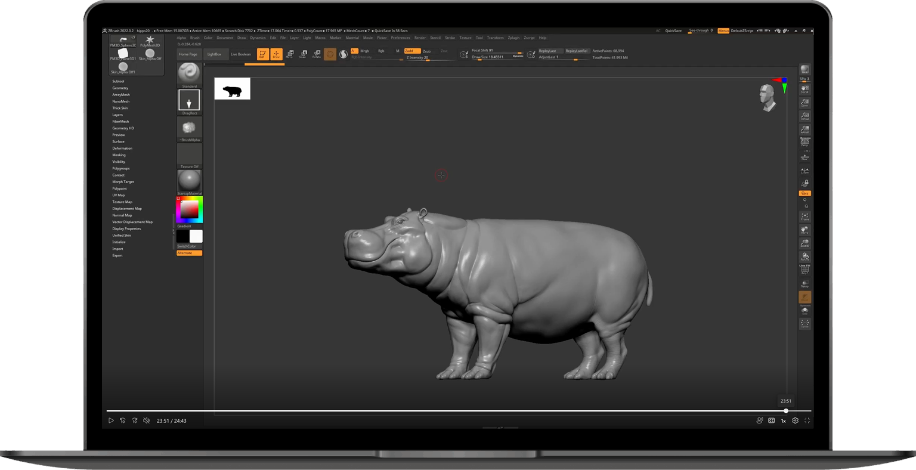This screenshot has height=470, width=916.
Task: Toggle the Zadd sculpting mode
Action: [412, 51]
